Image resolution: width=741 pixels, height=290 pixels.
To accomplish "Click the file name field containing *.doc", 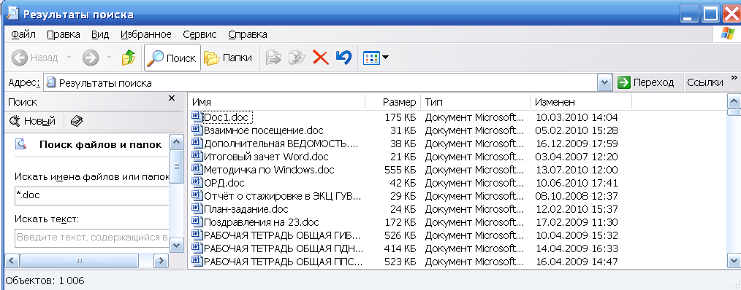I will 91,196.
